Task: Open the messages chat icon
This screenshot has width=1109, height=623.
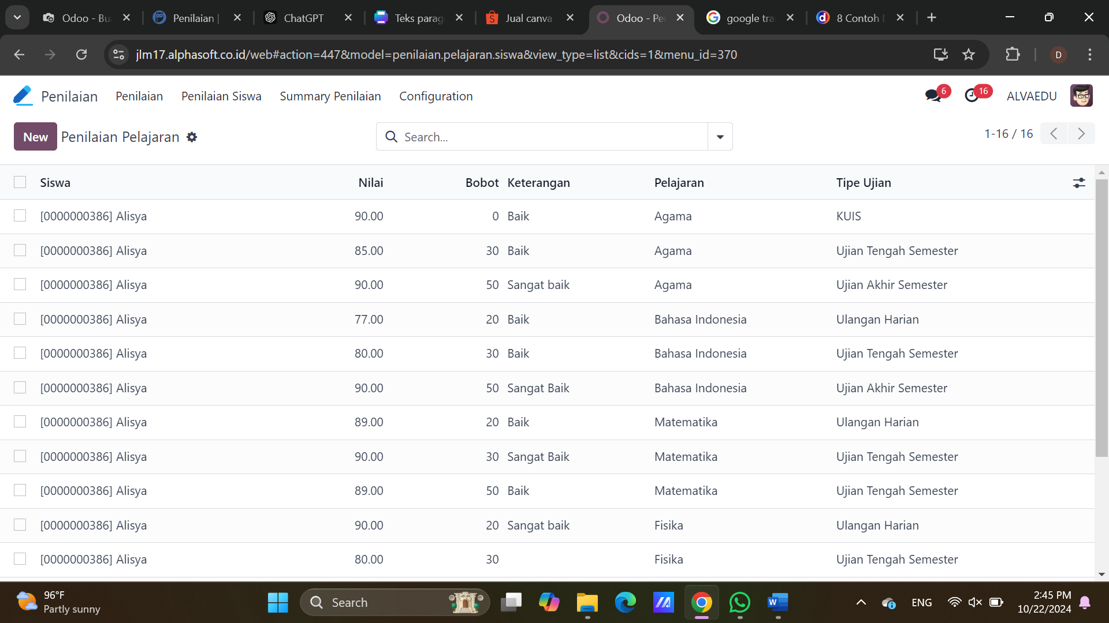Action: point(933,96)
